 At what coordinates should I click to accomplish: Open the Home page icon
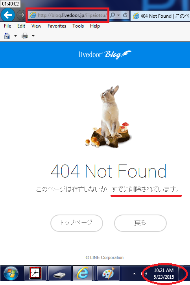[x=7, y=35]
